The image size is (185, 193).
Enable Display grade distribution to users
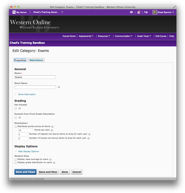[15, 163]
